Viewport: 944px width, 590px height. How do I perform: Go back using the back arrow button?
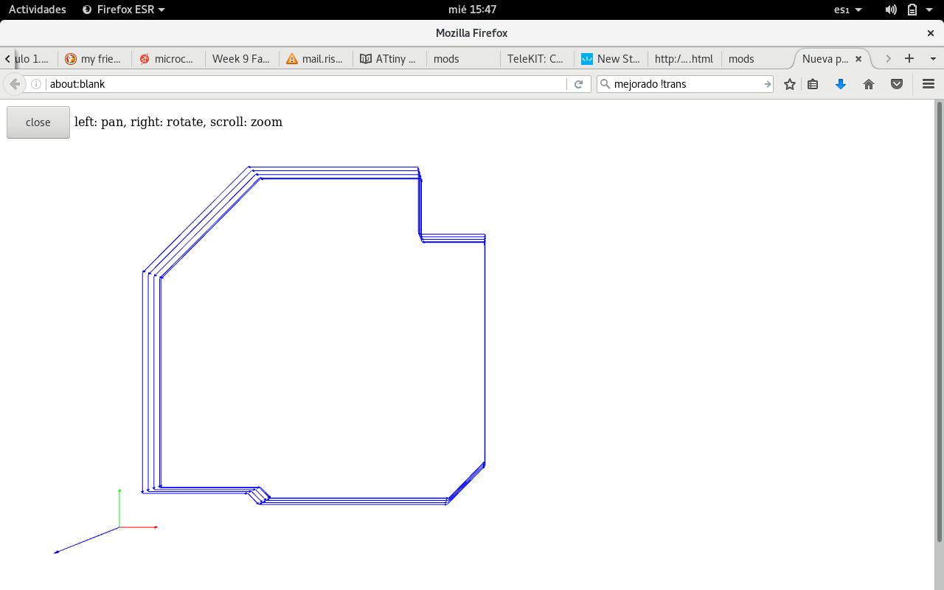point(14,84)
